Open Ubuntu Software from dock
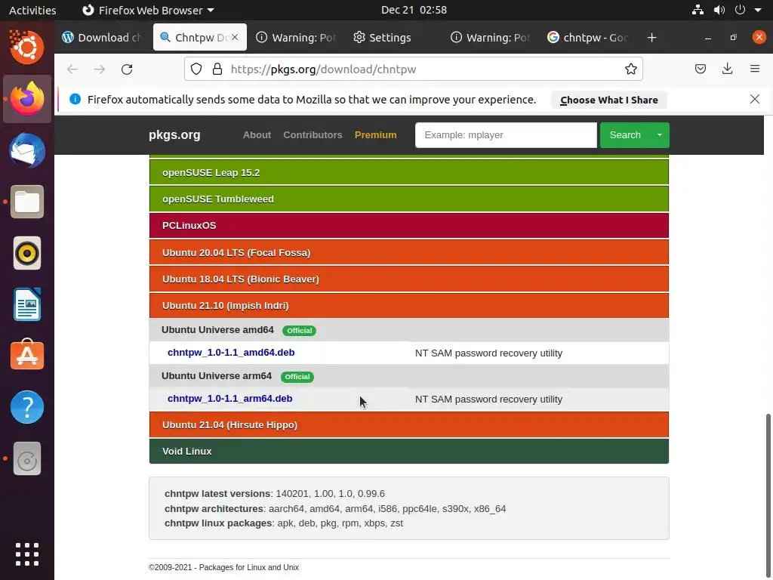Screen dimensions: 773x580 point(27,355)
